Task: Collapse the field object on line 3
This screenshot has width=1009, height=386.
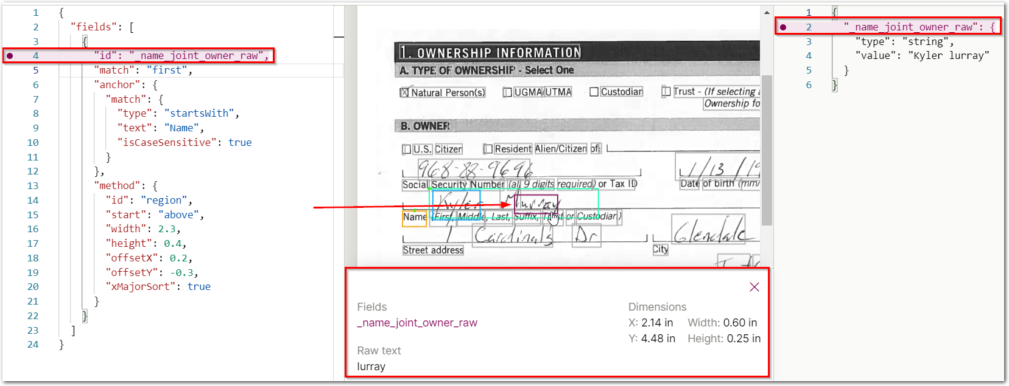Action: [85, 41]
